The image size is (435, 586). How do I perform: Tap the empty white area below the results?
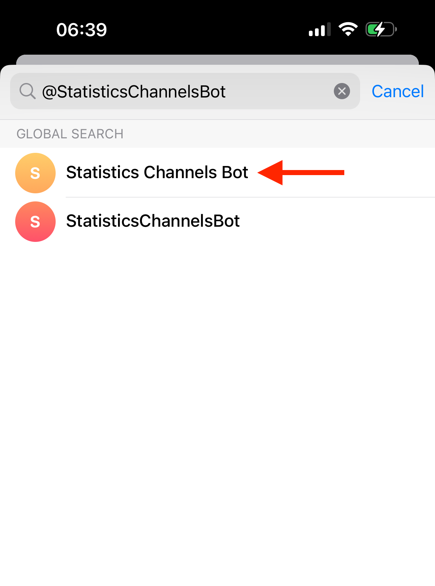(x=217, y=405)
